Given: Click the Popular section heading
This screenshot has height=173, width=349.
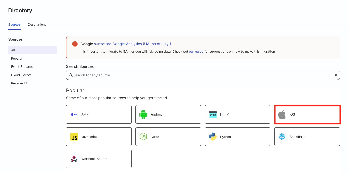Looking at the screenshot, I should 75,90.
